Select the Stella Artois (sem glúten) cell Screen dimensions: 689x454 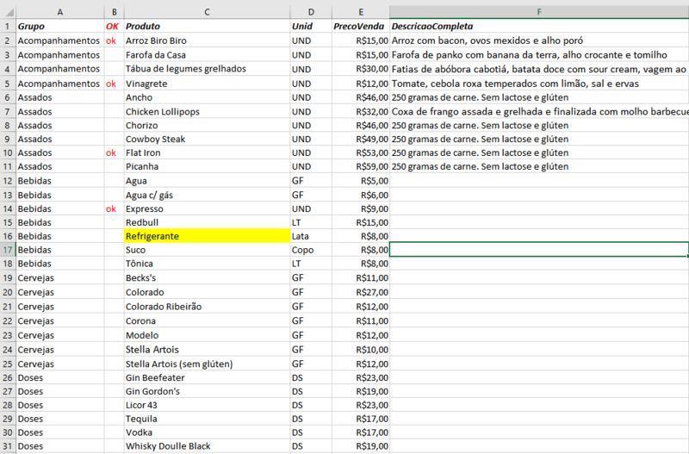(207, 364)
